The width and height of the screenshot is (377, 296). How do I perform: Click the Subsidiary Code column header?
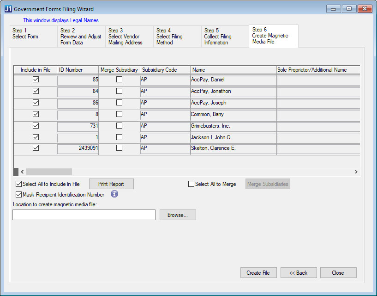[165, 70]
